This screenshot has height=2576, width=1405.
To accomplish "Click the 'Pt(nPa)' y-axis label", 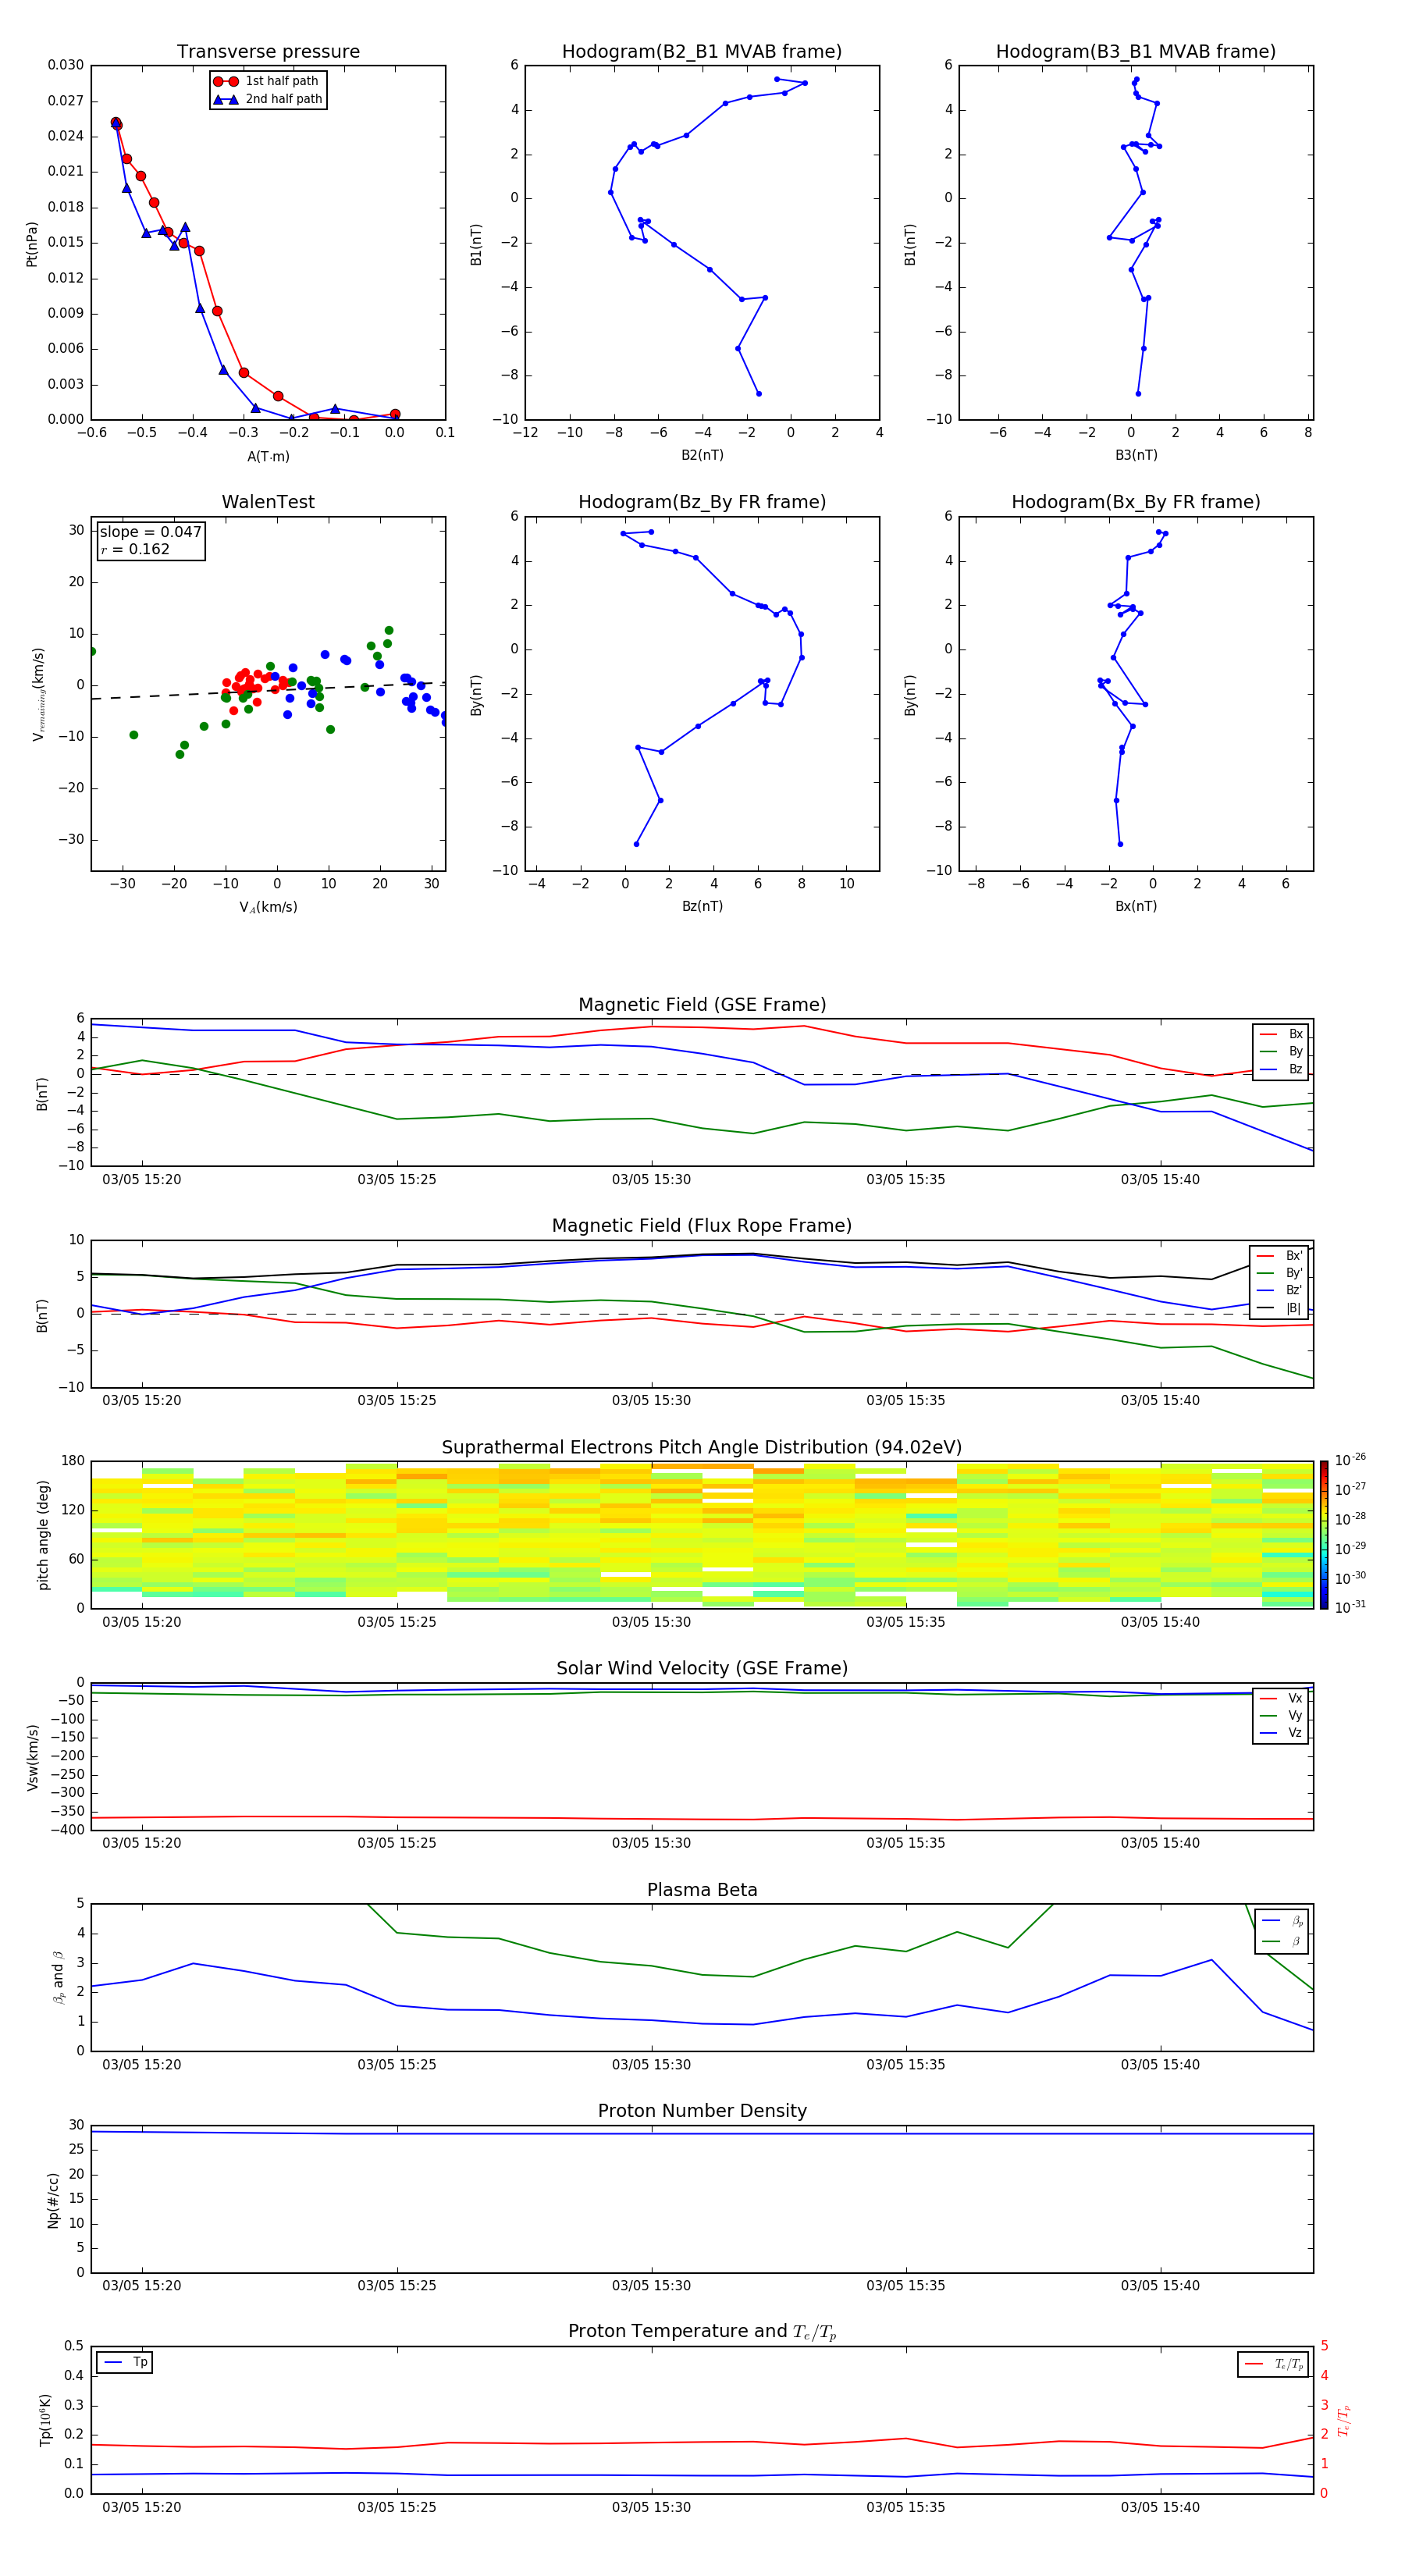I will 32,243.
